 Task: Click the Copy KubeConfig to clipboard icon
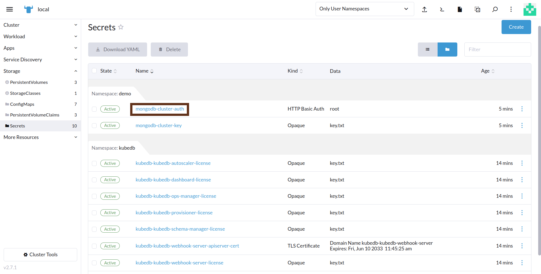[x=477, y=9]
